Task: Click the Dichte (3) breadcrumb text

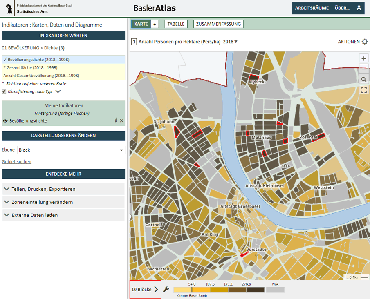Action: (x=54, y=48)
